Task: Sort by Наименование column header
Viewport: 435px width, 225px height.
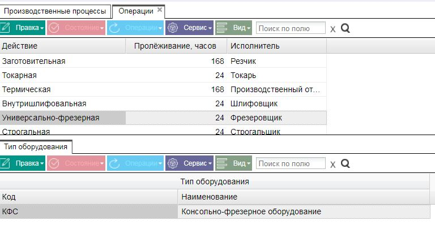Action: pos(304,197)
